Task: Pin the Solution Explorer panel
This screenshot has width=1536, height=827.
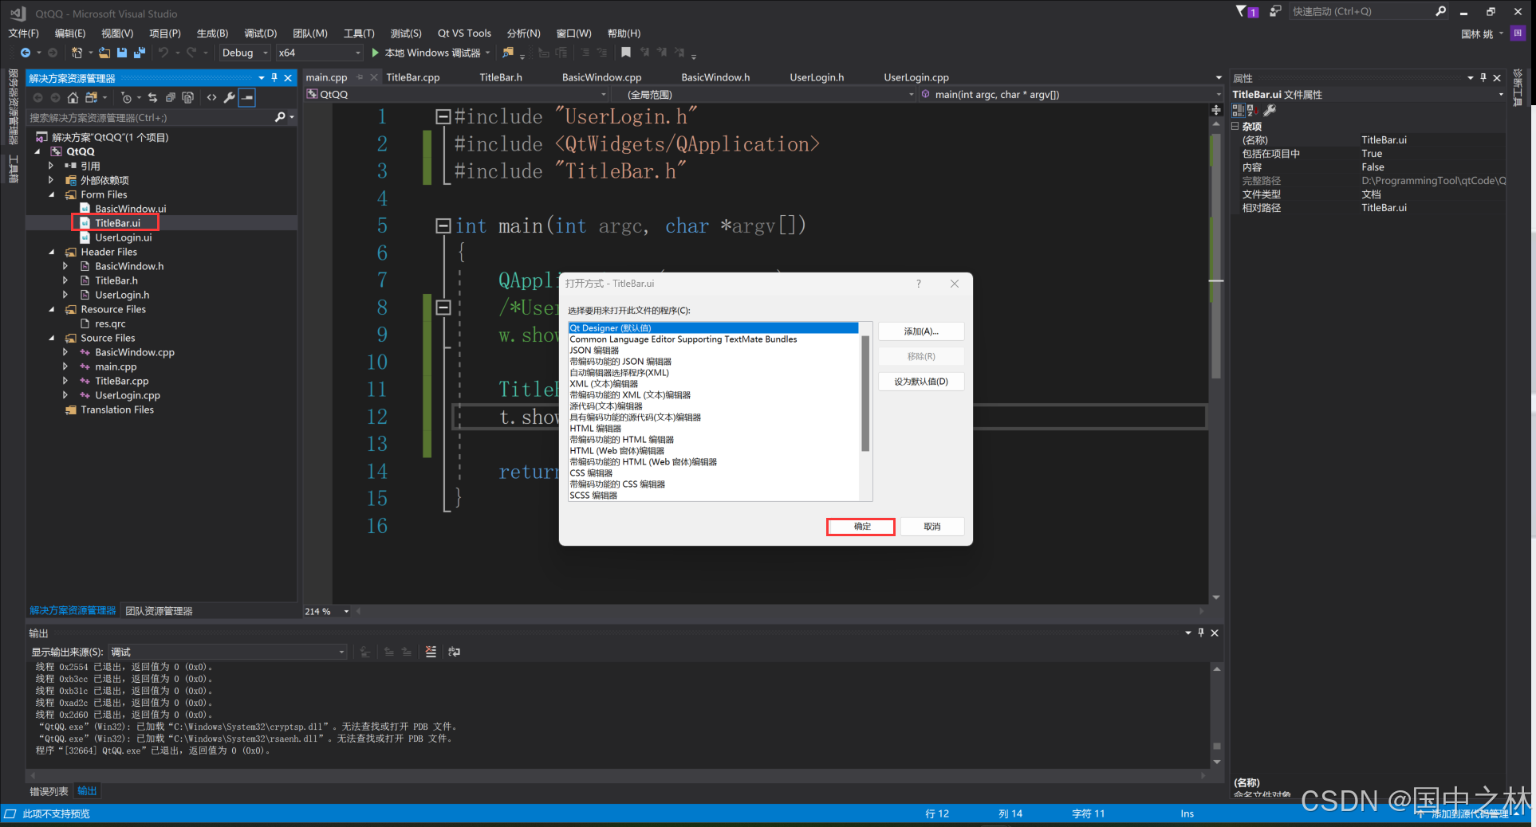Action: coord(274,77)
